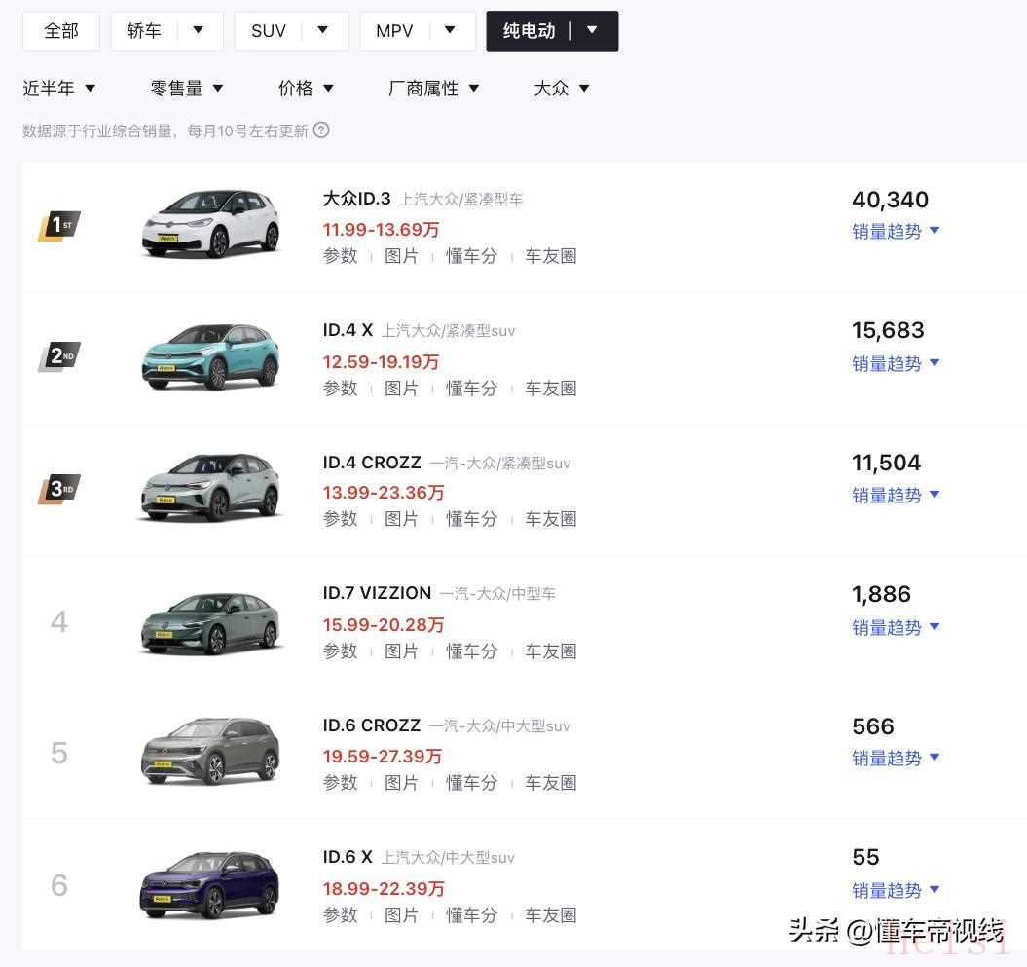Open 懂车分 for 大众ID.3

pos(471,256)
